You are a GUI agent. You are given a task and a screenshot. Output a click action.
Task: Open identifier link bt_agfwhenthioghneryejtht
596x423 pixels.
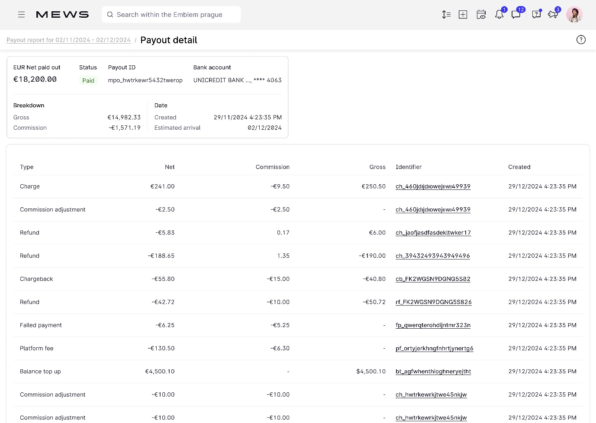[433, 371]
